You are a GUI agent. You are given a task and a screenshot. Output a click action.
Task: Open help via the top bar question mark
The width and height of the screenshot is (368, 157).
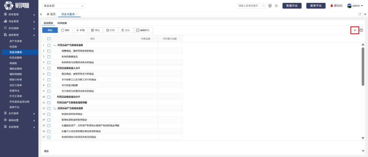click(x=276, y=6)
